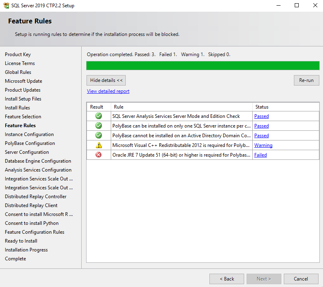Open the View detailed report link
The height and width of the screenshot is (287, 323).
(108, 91)
